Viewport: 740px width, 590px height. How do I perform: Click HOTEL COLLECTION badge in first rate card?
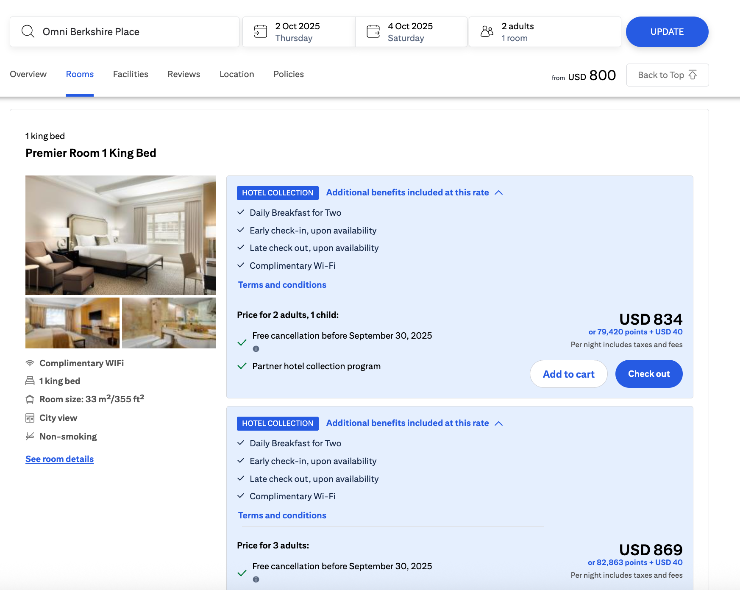[x=278, y=193]
